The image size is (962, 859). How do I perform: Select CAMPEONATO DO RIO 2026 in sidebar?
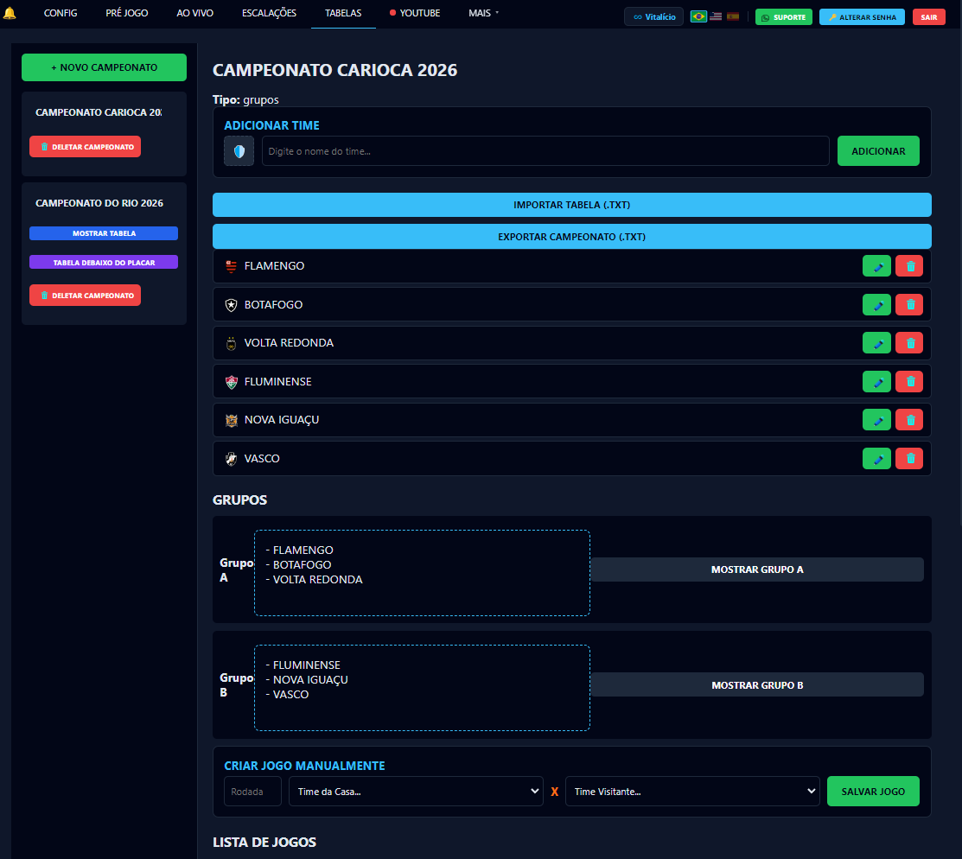[99, 203]
